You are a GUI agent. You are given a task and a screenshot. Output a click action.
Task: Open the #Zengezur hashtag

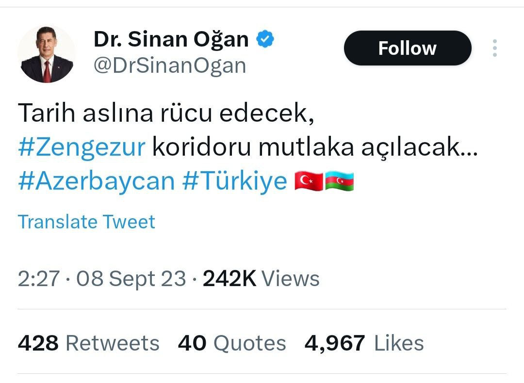tap(82, 146)
